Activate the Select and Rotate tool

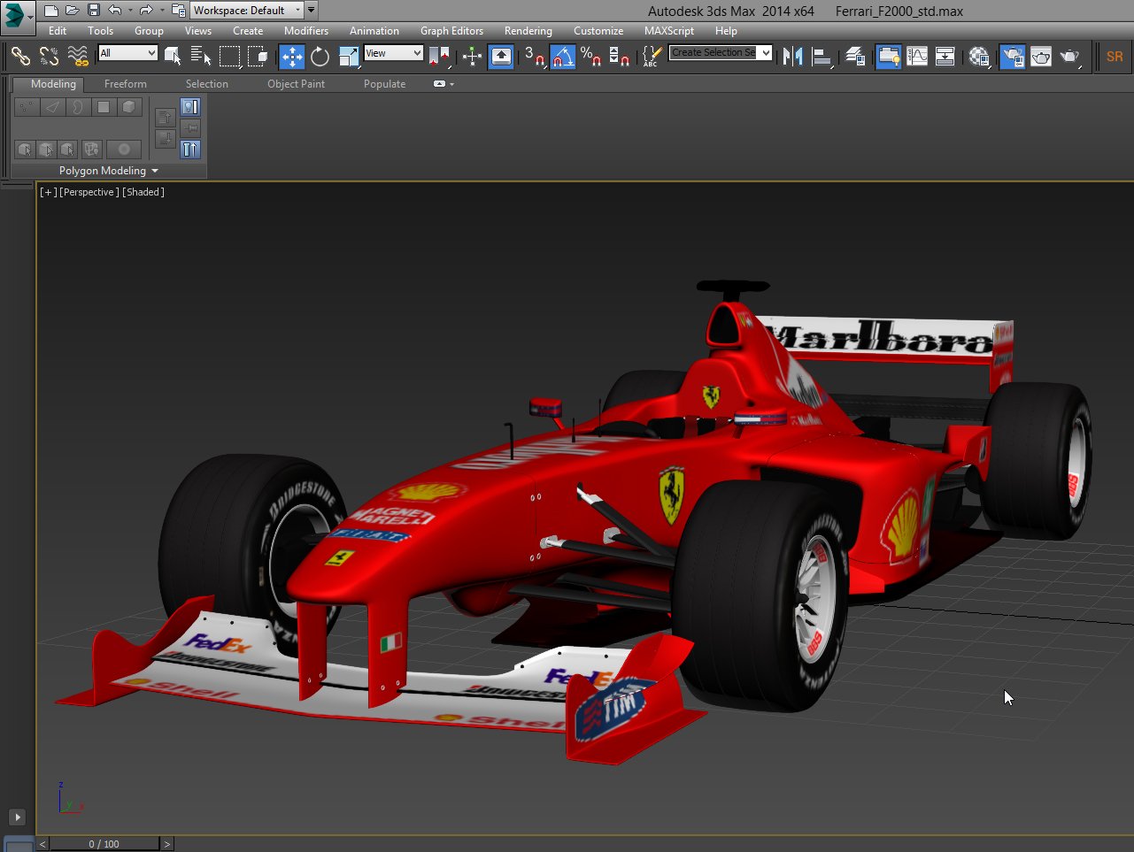pyautogui.click(x=319, y=56)
